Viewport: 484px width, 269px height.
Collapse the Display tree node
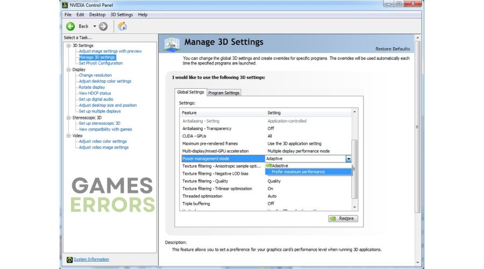pyautogui.click(x=68, y=69)
